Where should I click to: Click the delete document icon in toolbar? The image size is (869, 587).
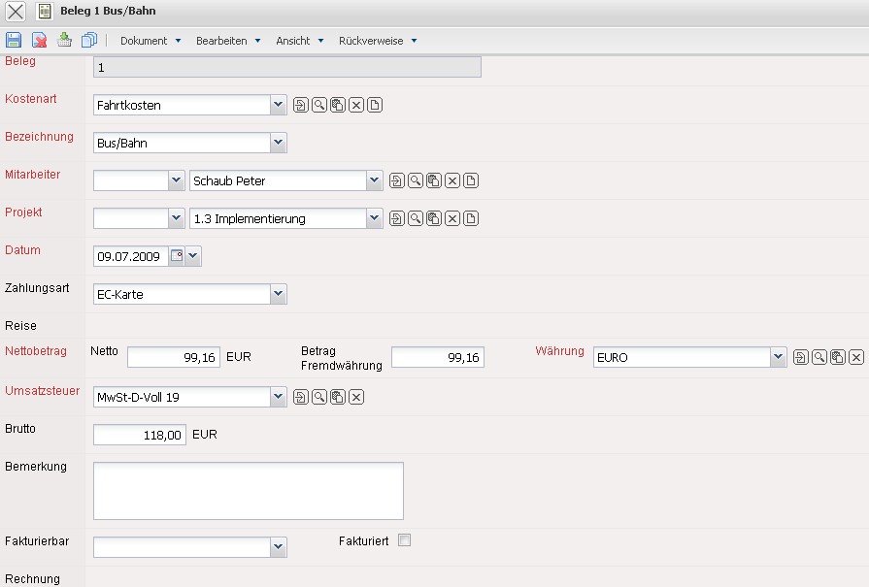[39, 40]
